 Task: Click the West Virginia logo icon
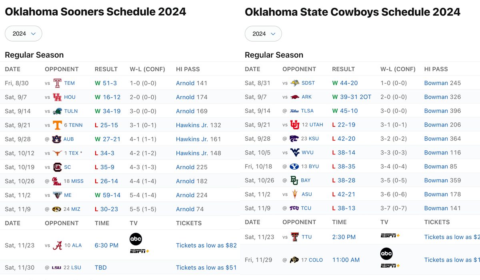pyautogui.click(x=295, y=152)
